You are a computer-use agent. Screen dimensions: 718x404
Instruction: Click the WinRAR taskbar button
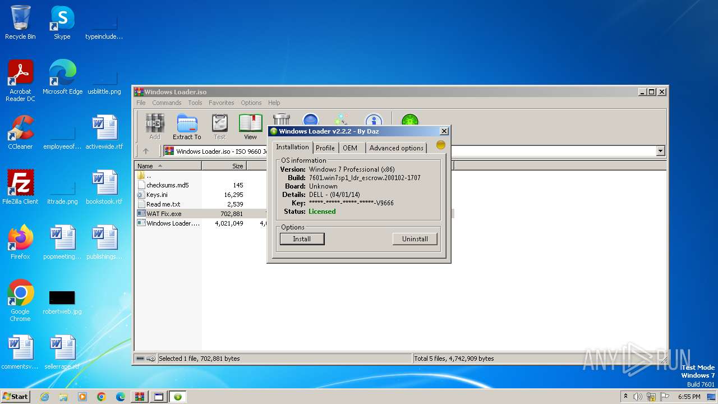(140, 397)
